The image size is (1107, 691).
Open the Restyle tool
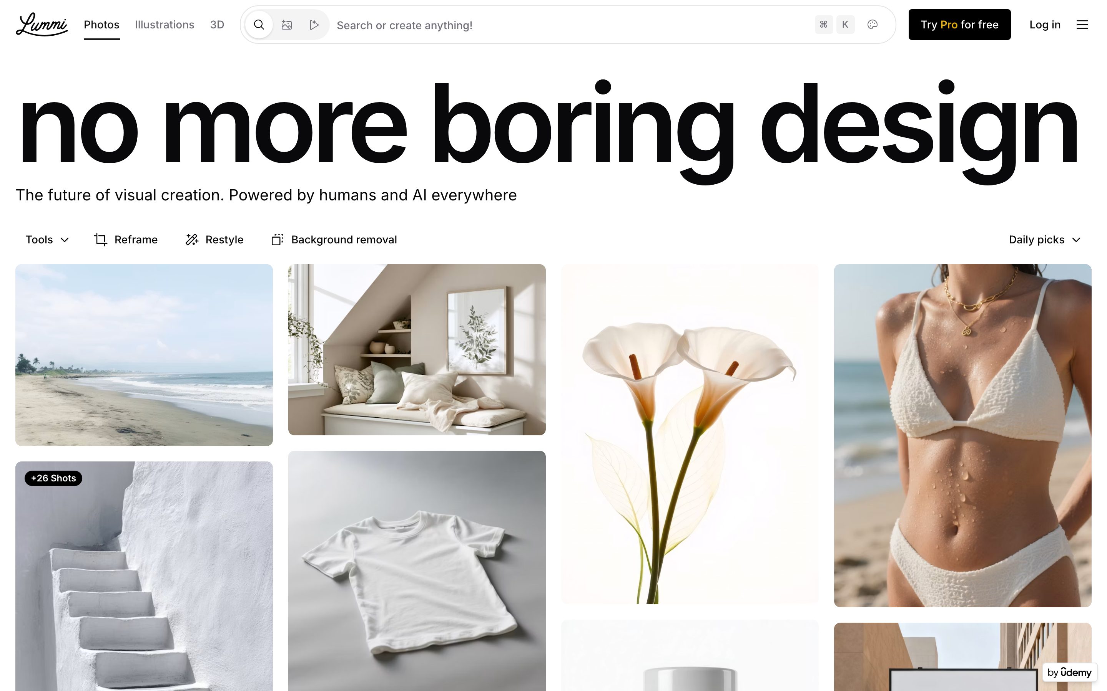pyautogui.click(x=214, y=240)
